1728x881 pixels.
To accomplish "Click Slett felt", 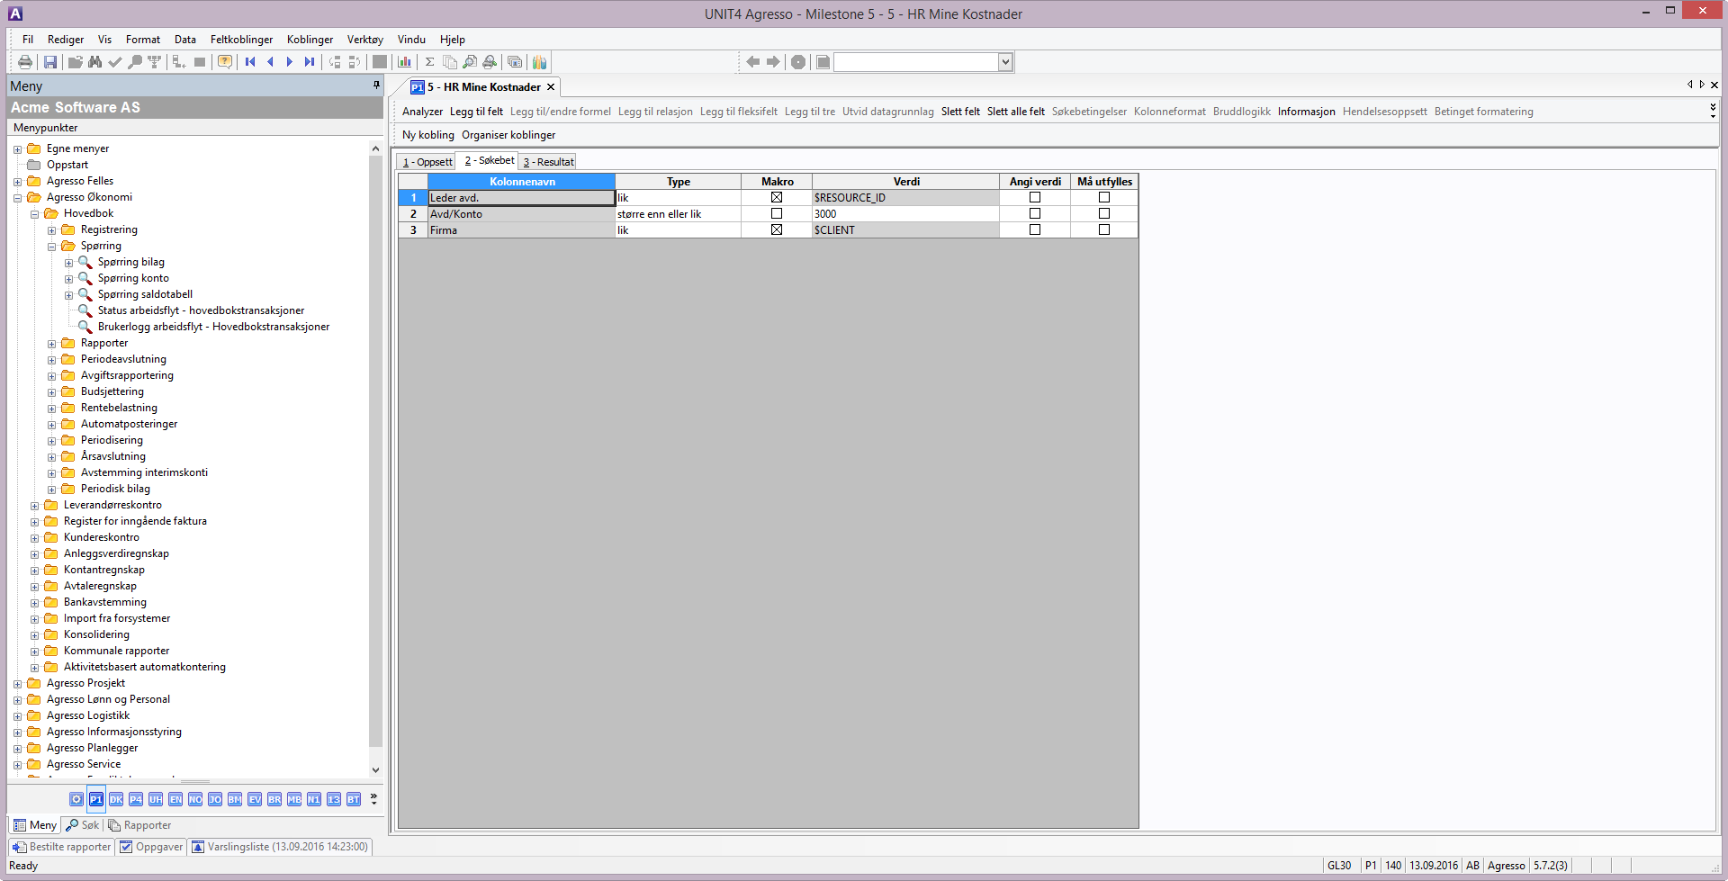I will click(960, 112).
